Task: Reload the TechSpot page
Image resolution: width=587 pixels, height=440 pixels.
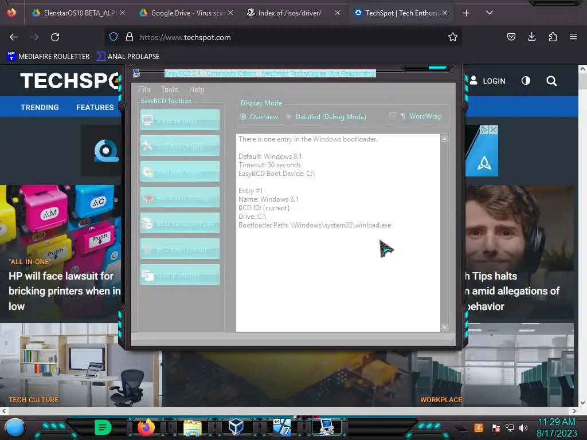Action: click(55, 37)
